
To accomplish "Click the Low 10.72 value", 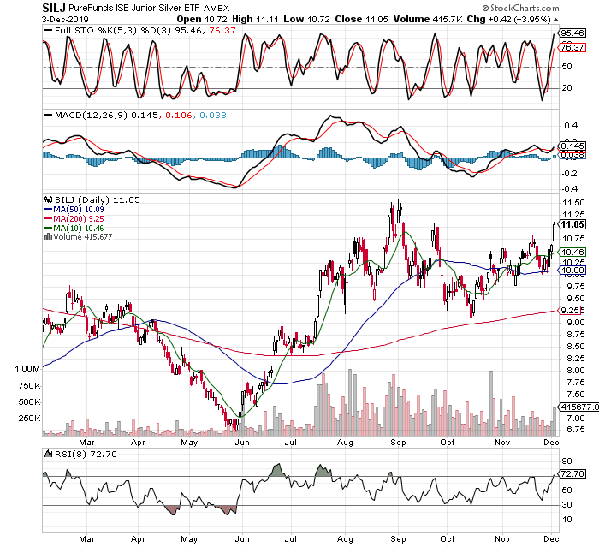I will 306,19.
